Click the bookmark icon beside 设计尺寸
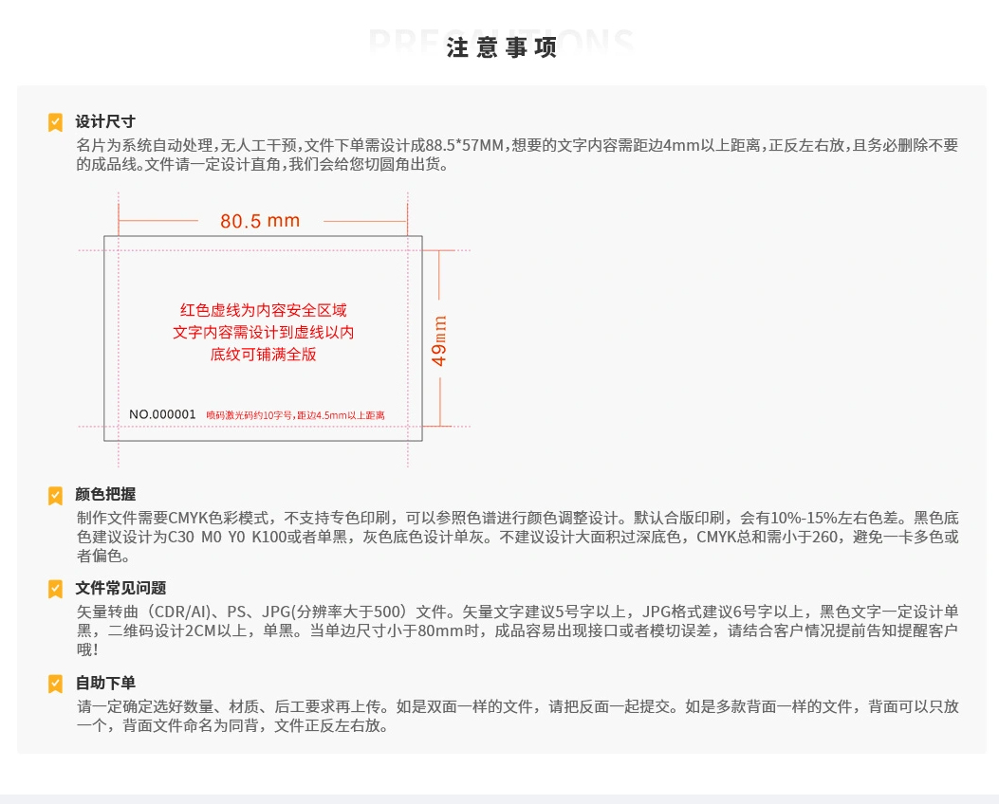This screenshot has height=804, width=999. pyautogui.click(x=55, y=121)
